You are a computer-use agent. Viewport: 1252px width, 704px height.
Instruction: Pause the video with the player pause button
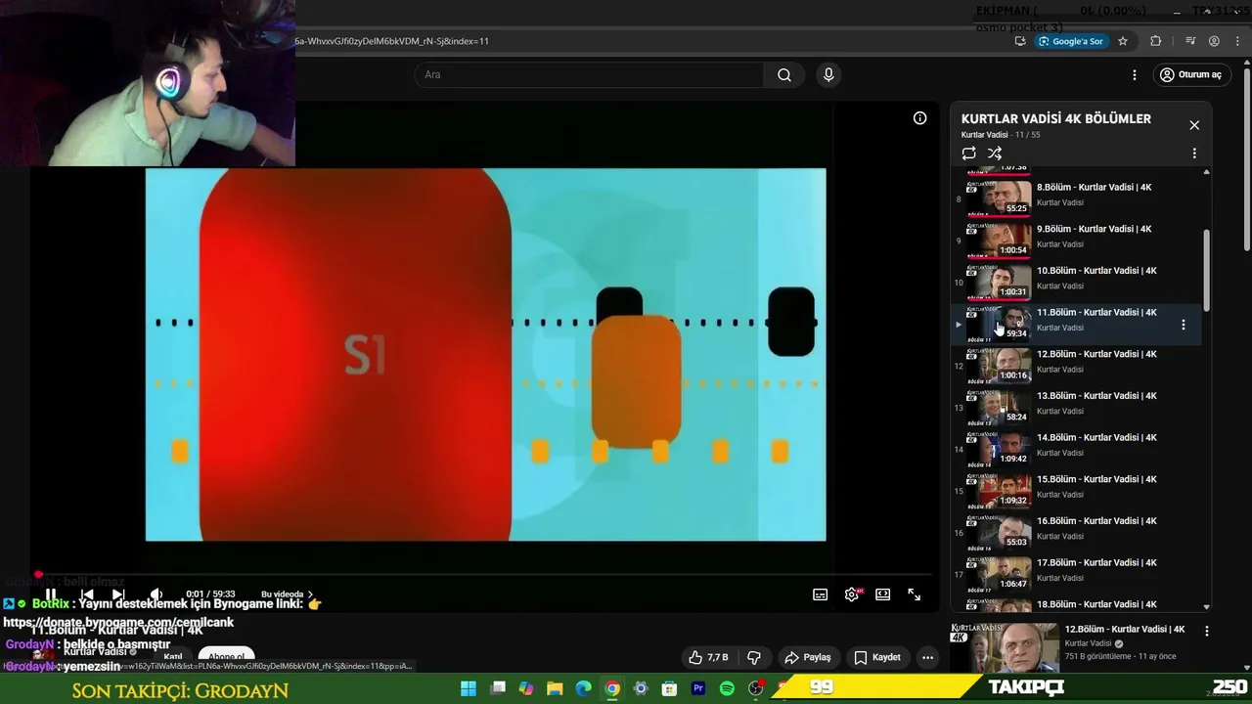pyautogui.click(x=51, y=594)
